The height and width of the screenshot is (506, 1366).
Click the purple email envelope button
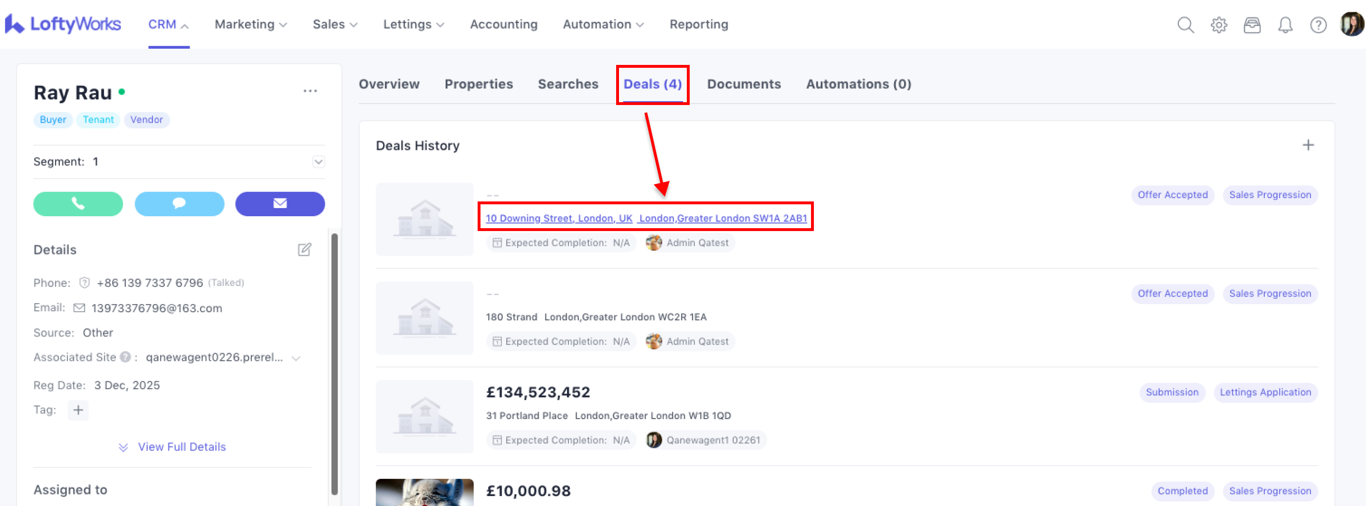(280, 204)
